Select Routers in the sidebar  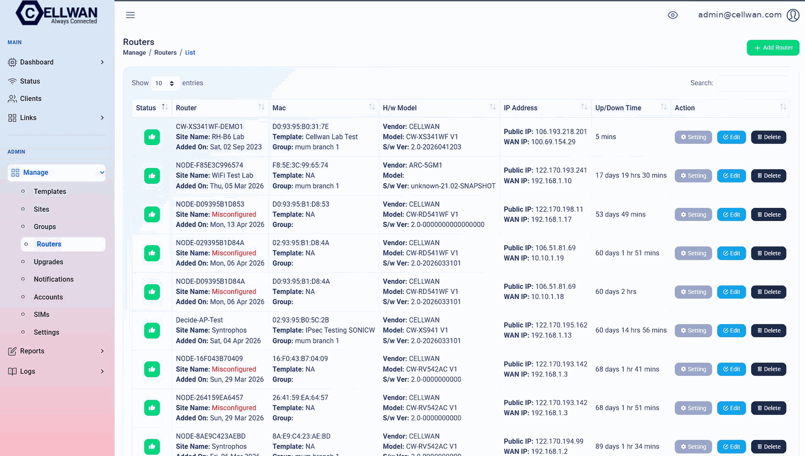tap(63, 244)
